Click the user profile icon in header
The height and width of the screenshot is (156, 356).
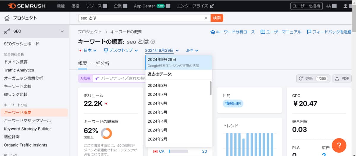point(345,6)
